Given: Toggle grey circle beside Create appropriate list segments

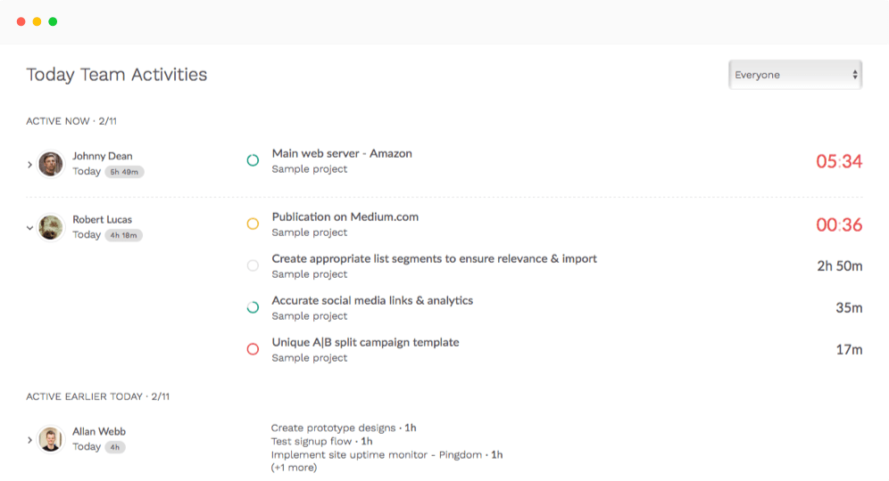Looking at the screenshot, I should coord(253,265).
